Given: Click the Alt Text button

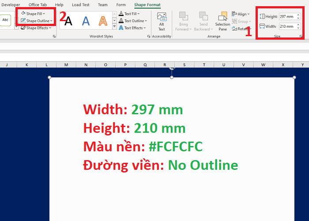Looking at the screenshot, I should (x=162, y=22).
